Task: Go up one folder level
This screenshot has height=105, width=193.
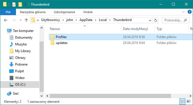Action: click(26, 20)
